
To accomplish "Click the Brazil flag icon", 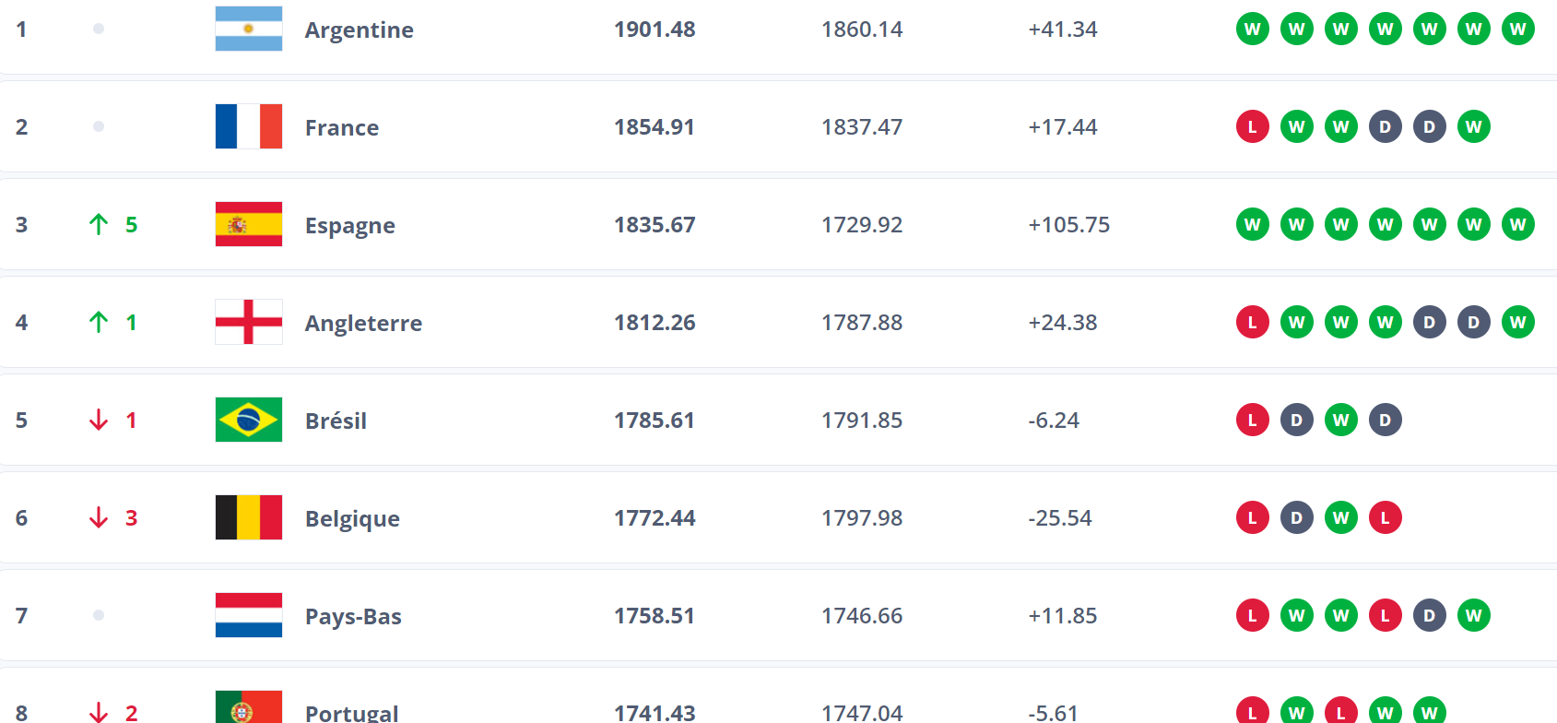I will (x=248, y=420).
